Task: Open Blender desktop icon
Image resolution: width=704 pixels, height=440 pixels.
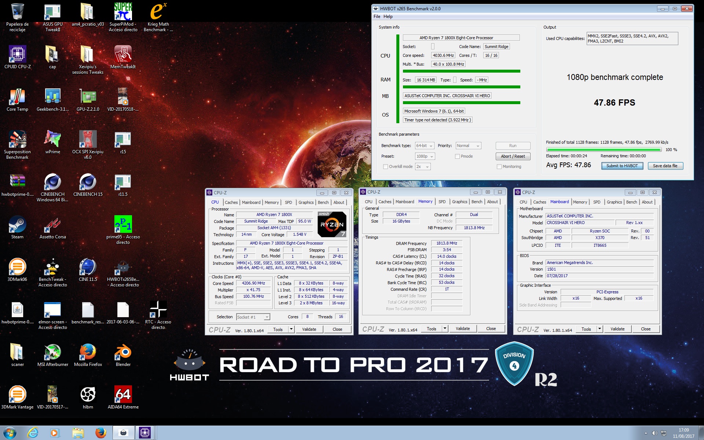Action: click(x=123, y=355)
